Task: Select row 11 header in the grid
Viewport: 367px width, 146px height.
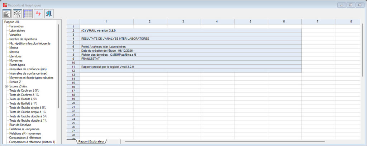Action: 73,67
